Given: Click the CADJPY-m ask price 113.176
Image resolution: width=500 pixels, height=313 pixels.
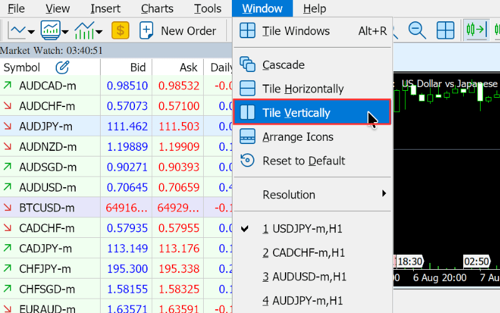Looking at the screenshot, I should pos(179,249).
